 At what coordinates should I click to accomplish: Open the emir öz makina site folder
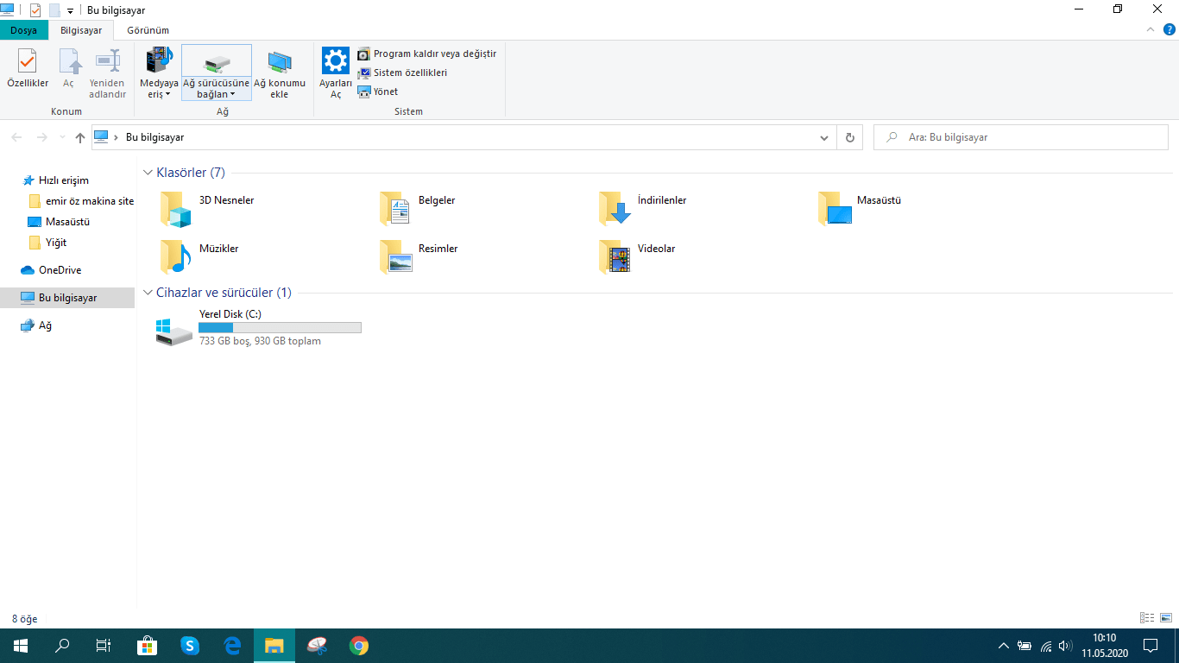coord(81,201)
